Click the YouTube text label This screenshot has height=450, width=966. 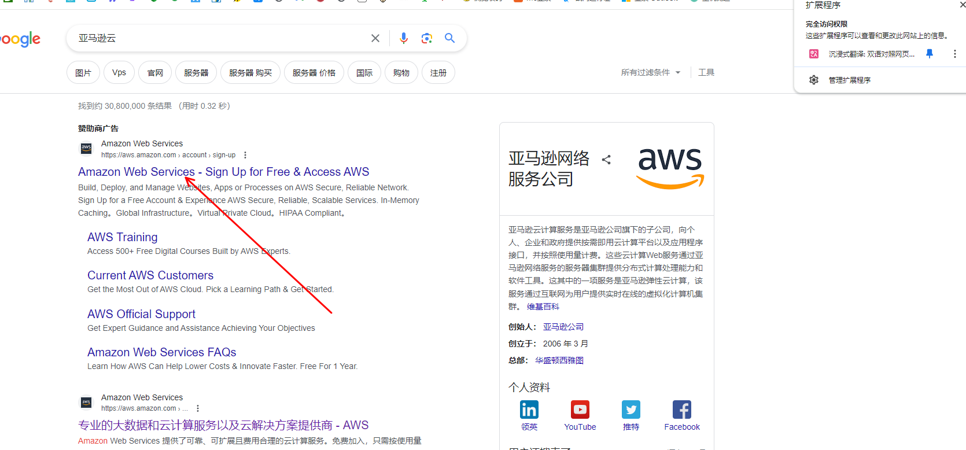tap(580, 427)
